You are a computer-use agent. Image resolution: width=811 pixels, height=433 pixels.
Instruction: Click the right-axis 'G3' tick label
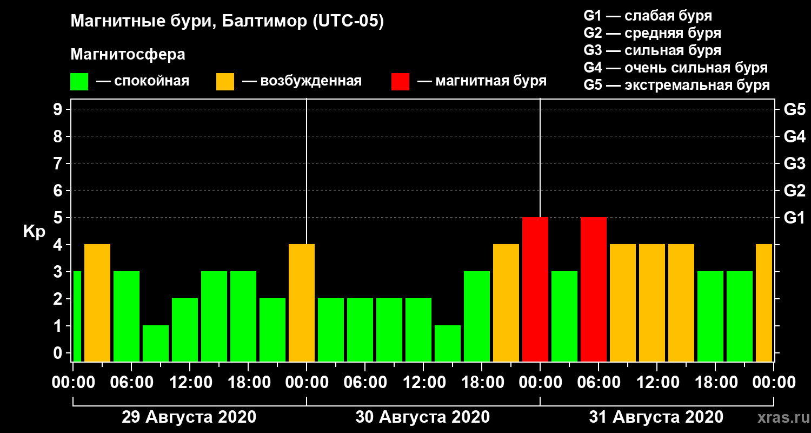tap(794, 163)
